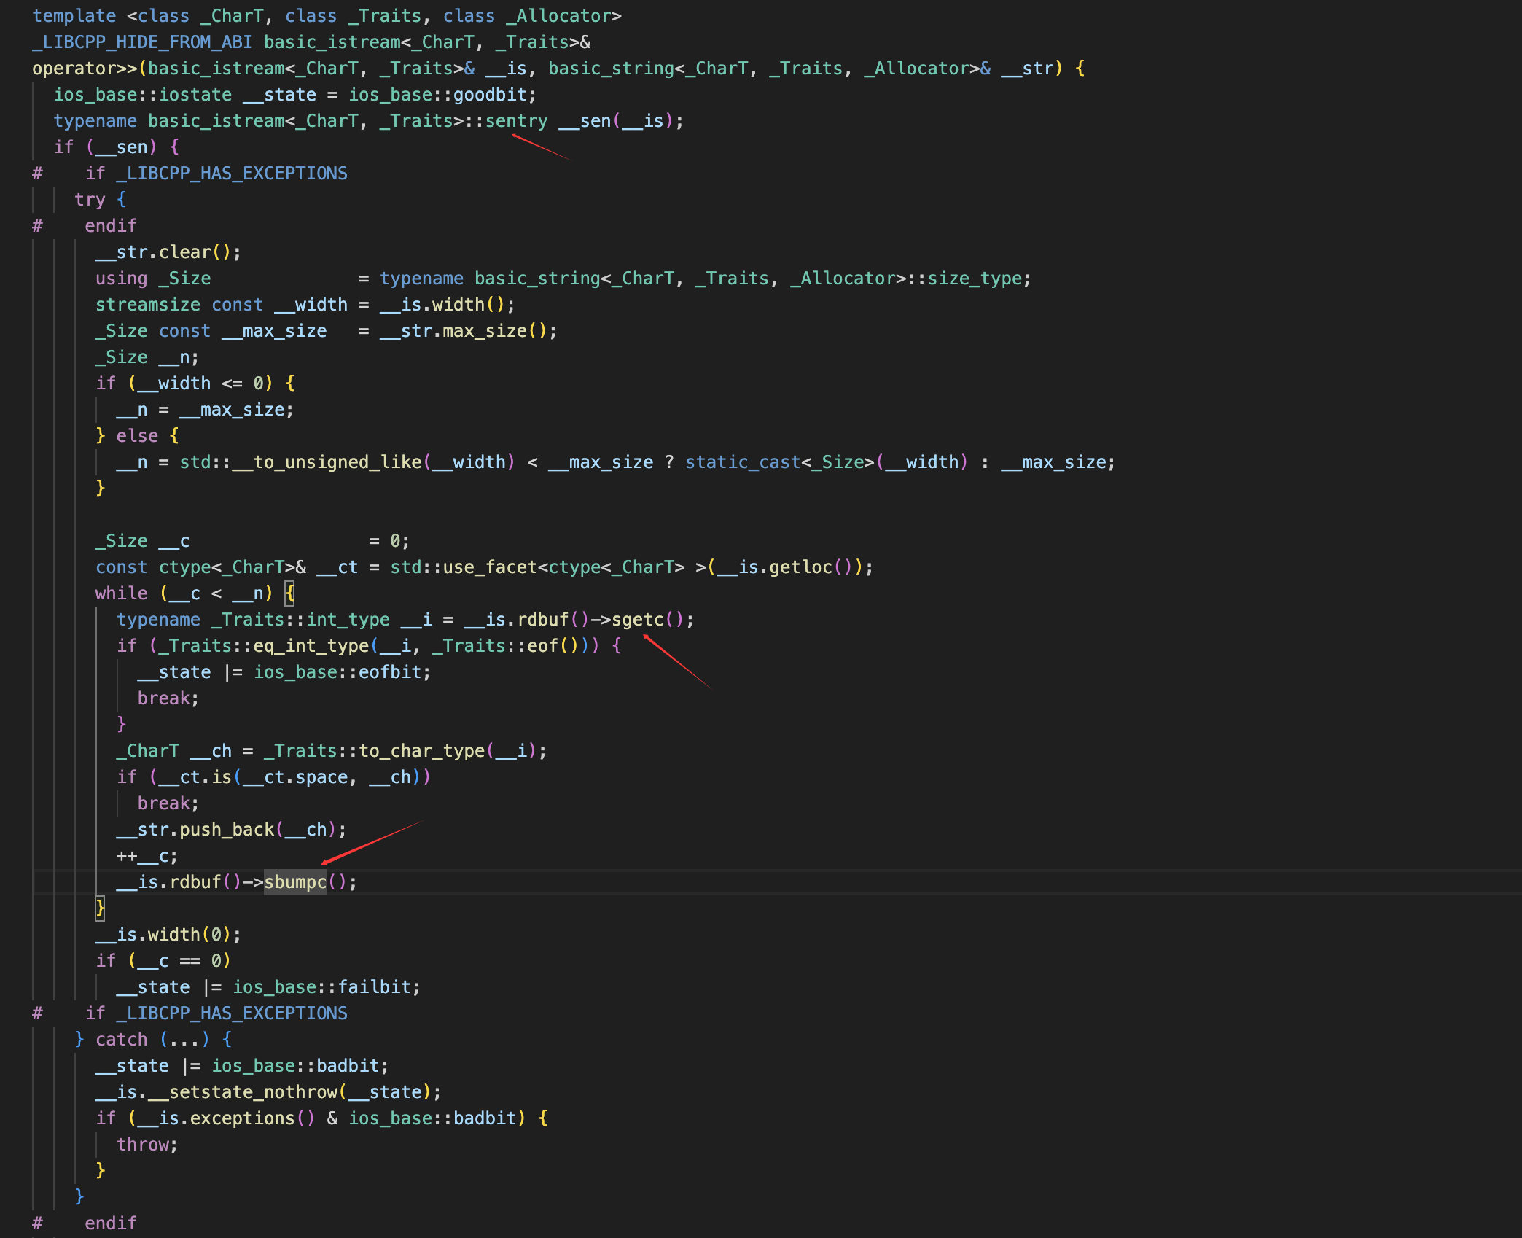Click the sentry type name
This screenshot has height=1238, width=1522.
pos(516,121)
